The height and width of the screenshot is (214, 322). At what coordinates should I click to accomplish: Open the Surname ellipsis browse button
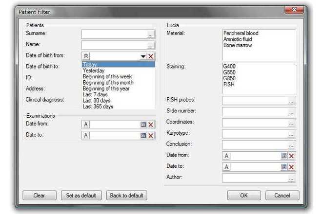point(151,34)
